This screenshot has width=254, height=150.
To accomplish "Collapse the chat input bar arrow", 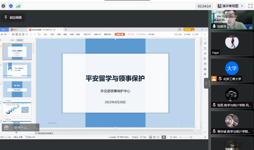I will coord(35,127).
